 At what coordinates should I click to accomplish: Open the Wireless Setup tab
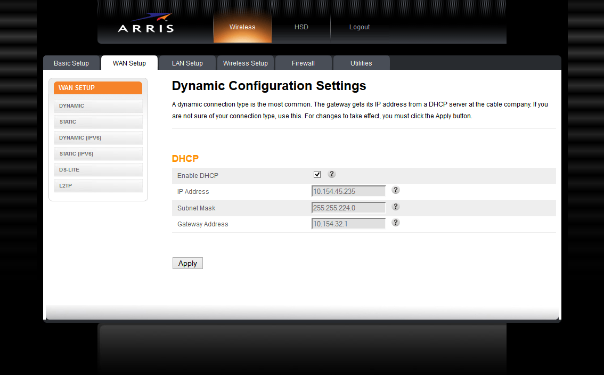tap(245, 63)
